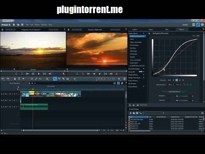Click the Save Project icon in top bar

click(22, 25)
